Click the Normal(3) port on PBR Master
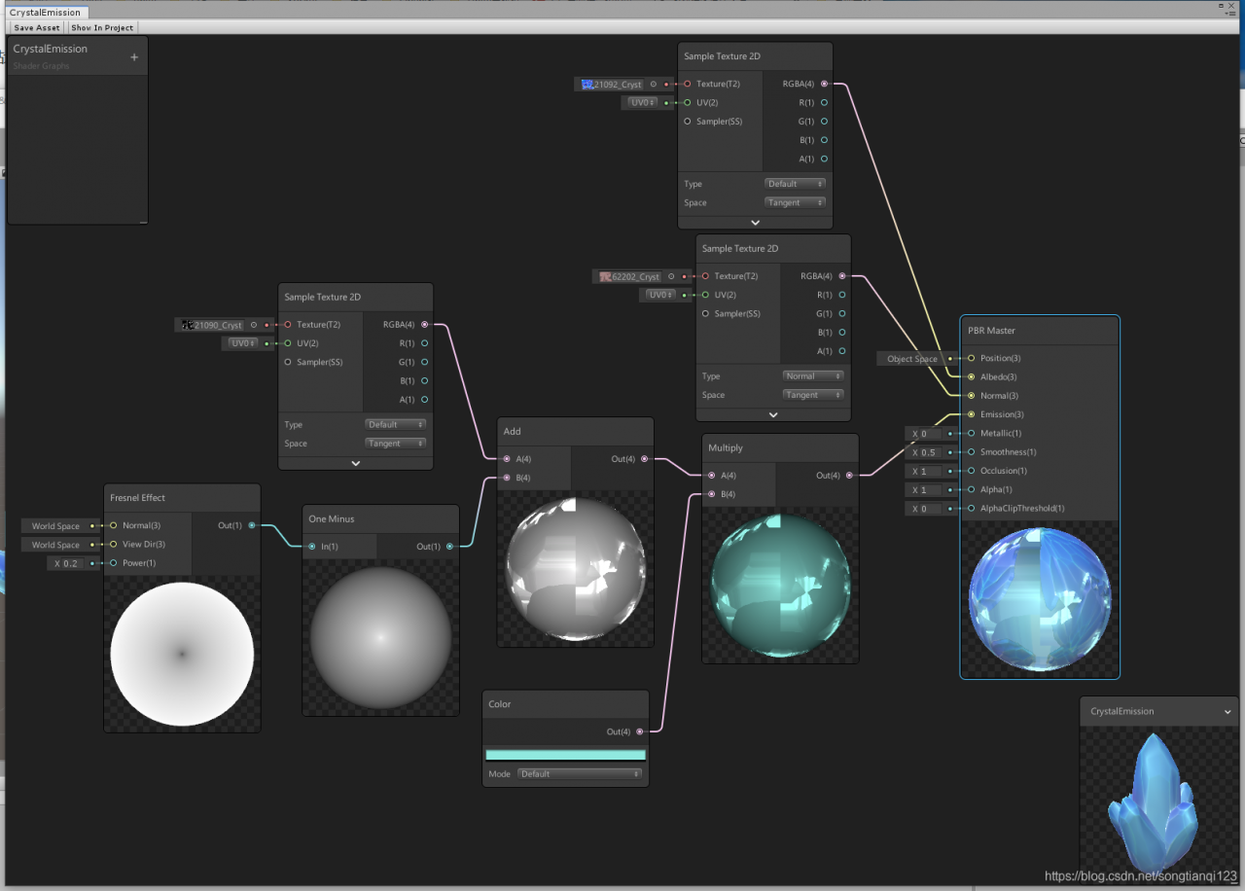The image size is (1245, 891). 971,396
